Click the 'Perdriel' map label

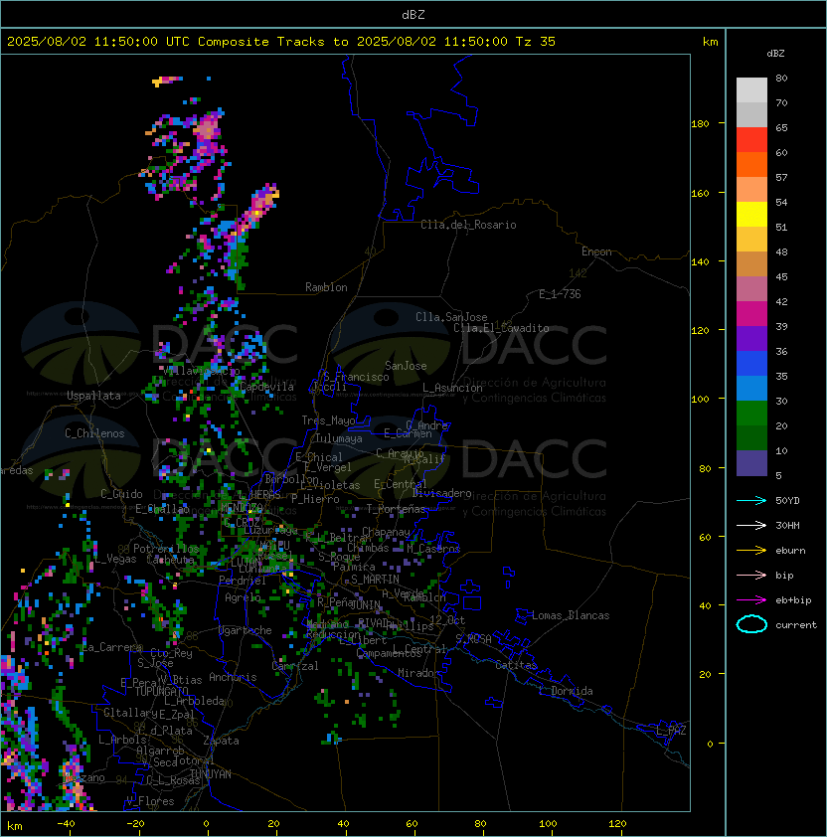(243, 581)
